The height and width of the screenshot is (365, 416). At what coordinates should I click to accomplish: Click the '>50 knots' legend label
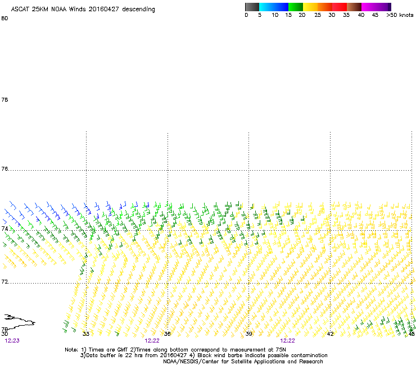[x=400, y=15]
